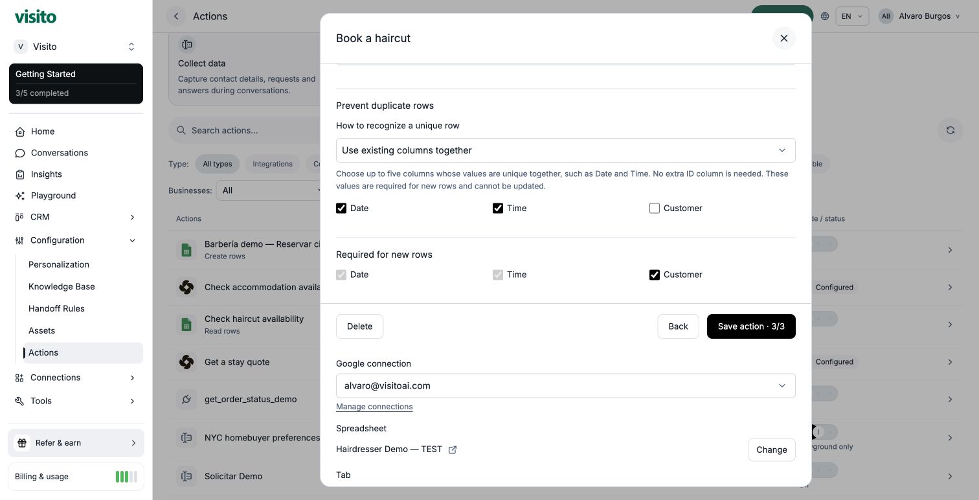Image resolution: width=979 pixels, height=500 pixels.
Task: Click the refresh icon in Actions page
Action: coord(950,130)
